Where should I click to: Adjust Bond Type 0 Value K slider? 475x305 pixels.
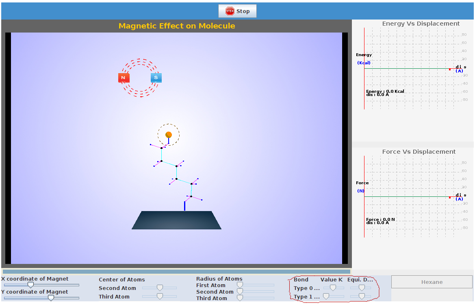click(334, 288)
